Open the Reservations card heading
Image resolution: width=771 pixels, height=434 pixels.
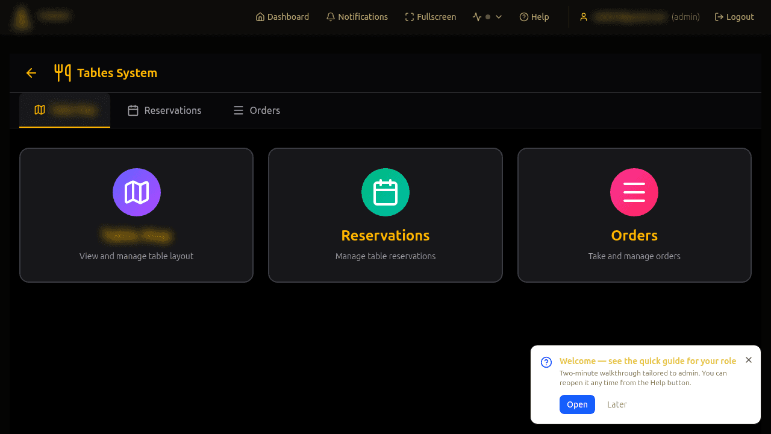(385, 235)
